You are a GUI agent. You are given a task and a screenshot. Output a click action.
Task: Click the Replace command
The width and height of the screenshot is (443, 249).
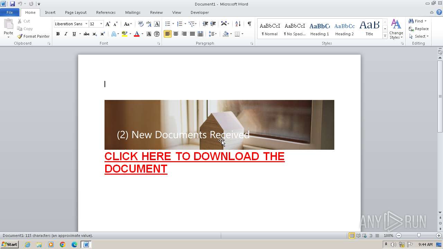pyautogui.click(x=418, y=29)
